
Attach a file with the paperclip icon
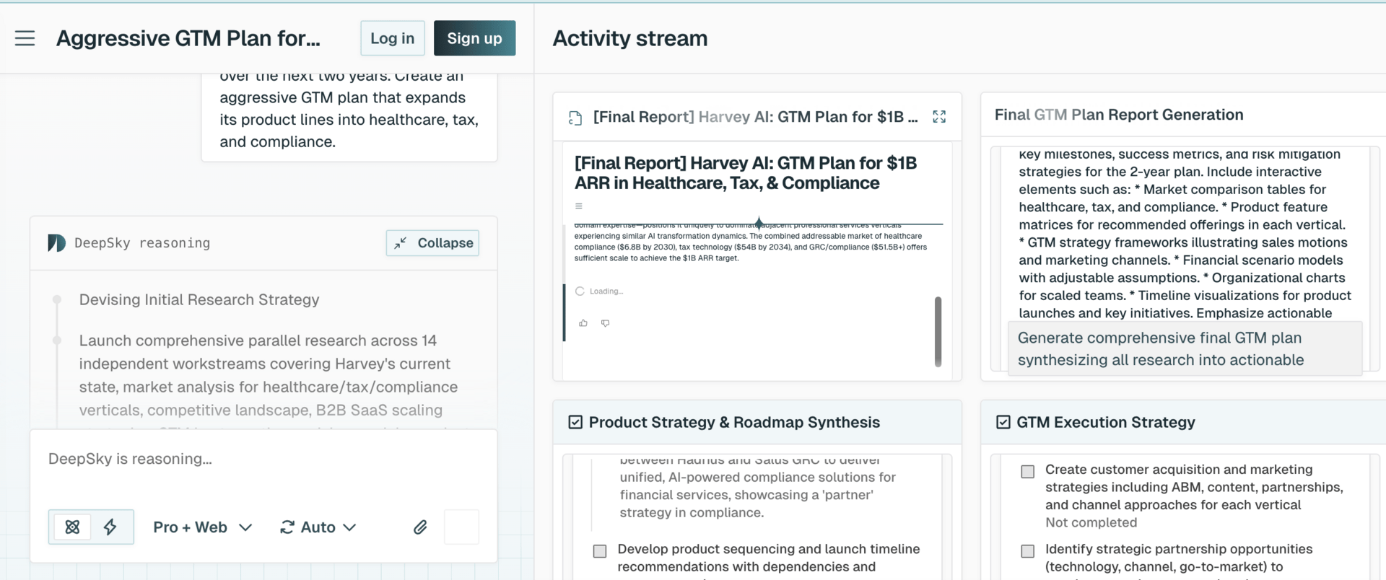tap(420, 527)
